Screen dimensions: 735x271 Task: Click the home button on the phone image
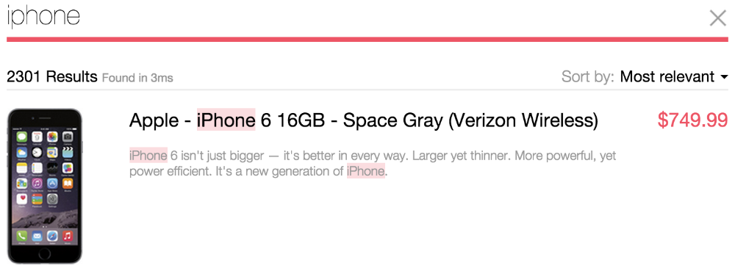click(45, 254)
